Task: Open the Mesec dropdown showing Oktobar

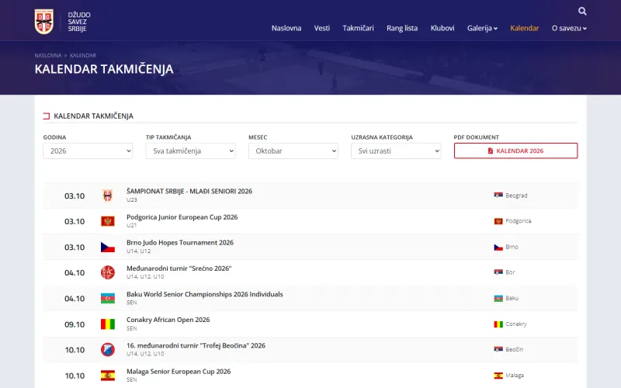Action: pos(293,151)
